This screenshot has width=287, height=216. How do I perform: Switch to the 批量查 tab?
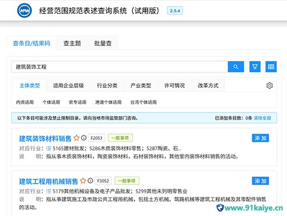[x=103, y=43]
